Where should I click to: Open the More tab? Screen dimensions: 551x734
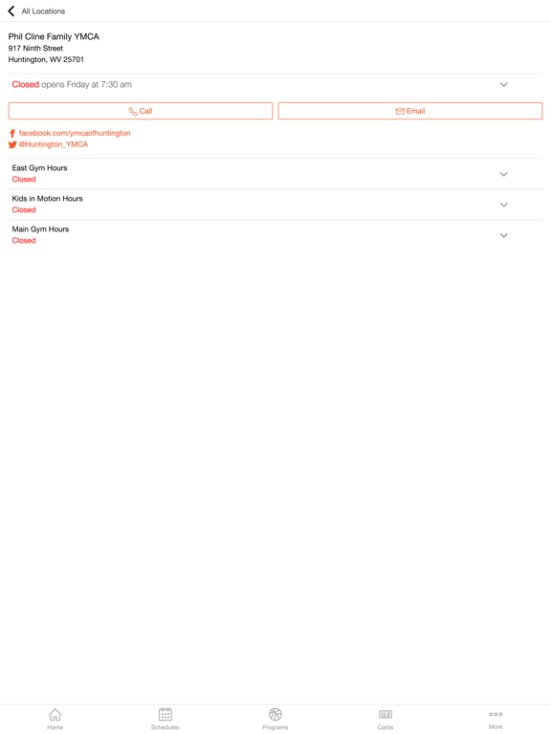coord(496,719)
